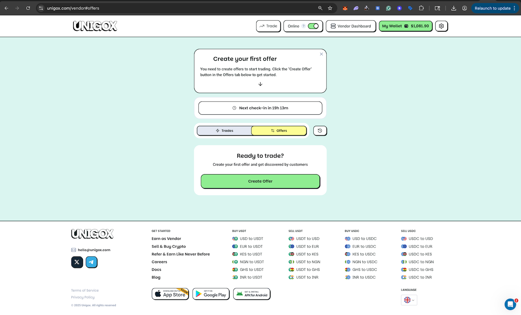Click the Create Offer button
521x315 pixels.
coord(260,181)
